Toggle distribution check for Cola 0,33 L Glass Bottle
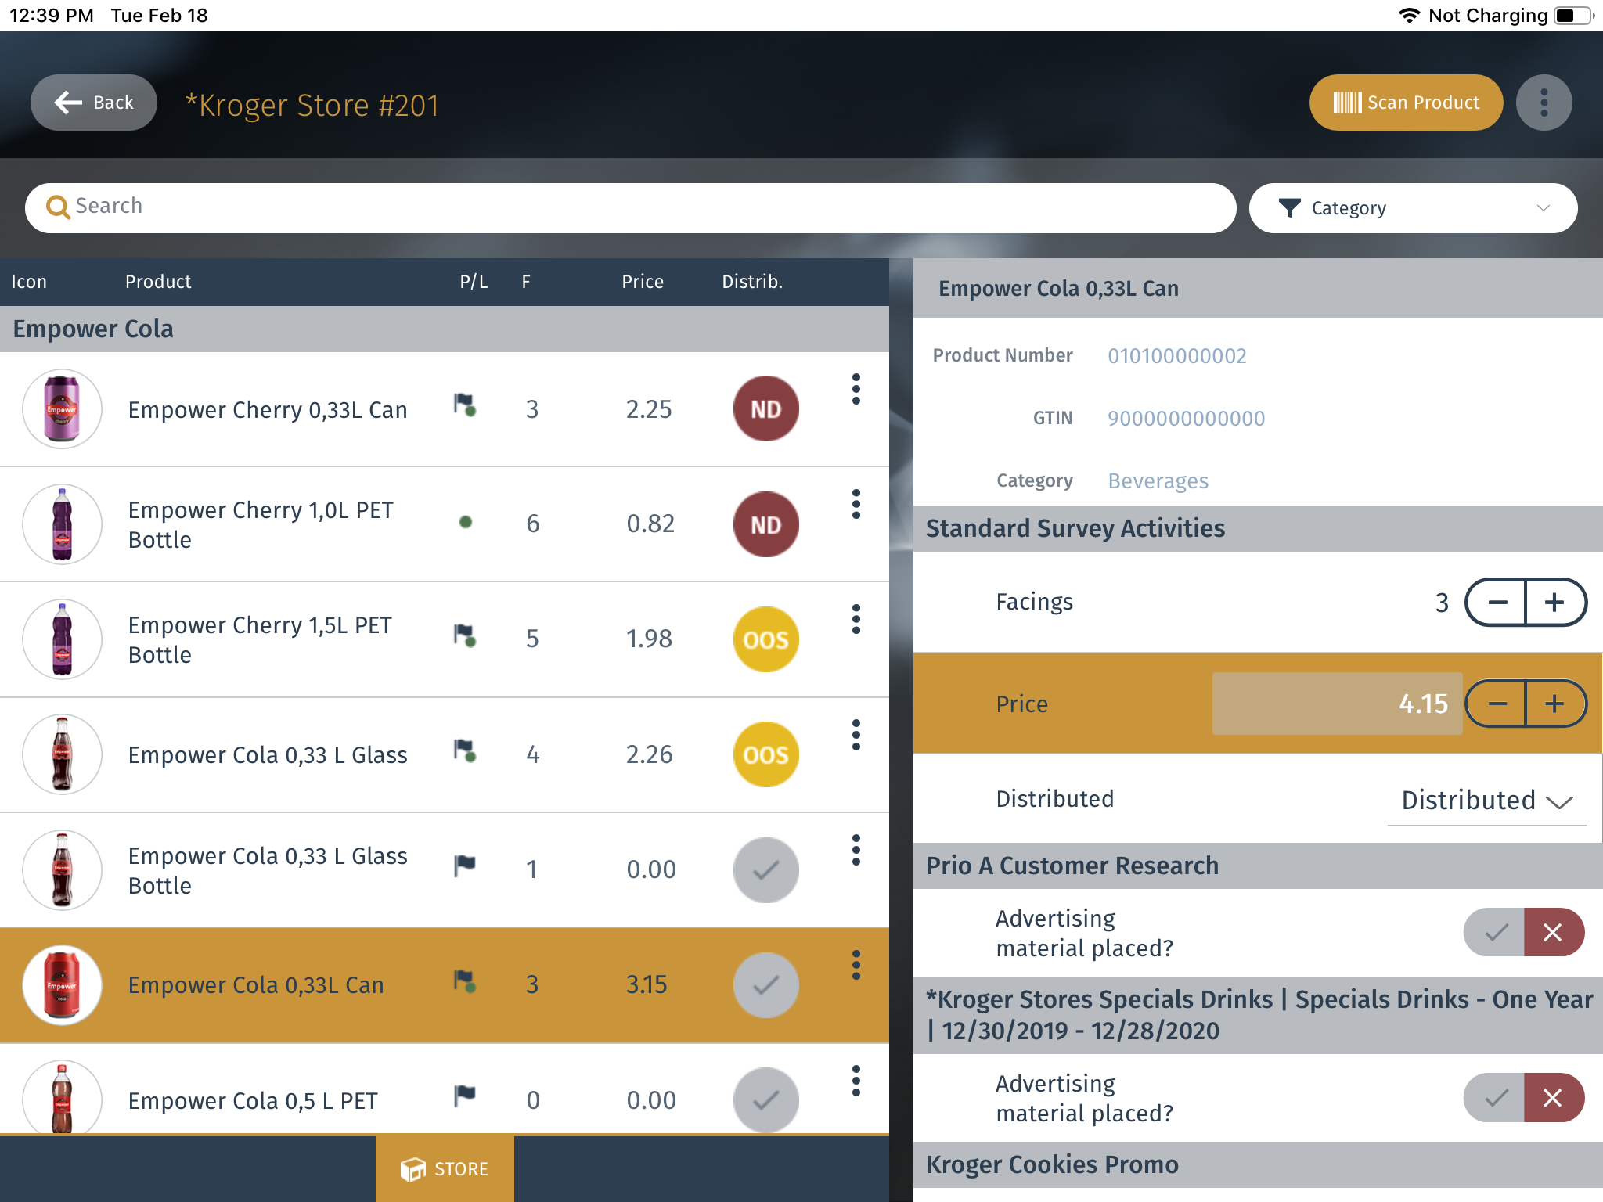Screen dimensions: 1603x1202 765,869
